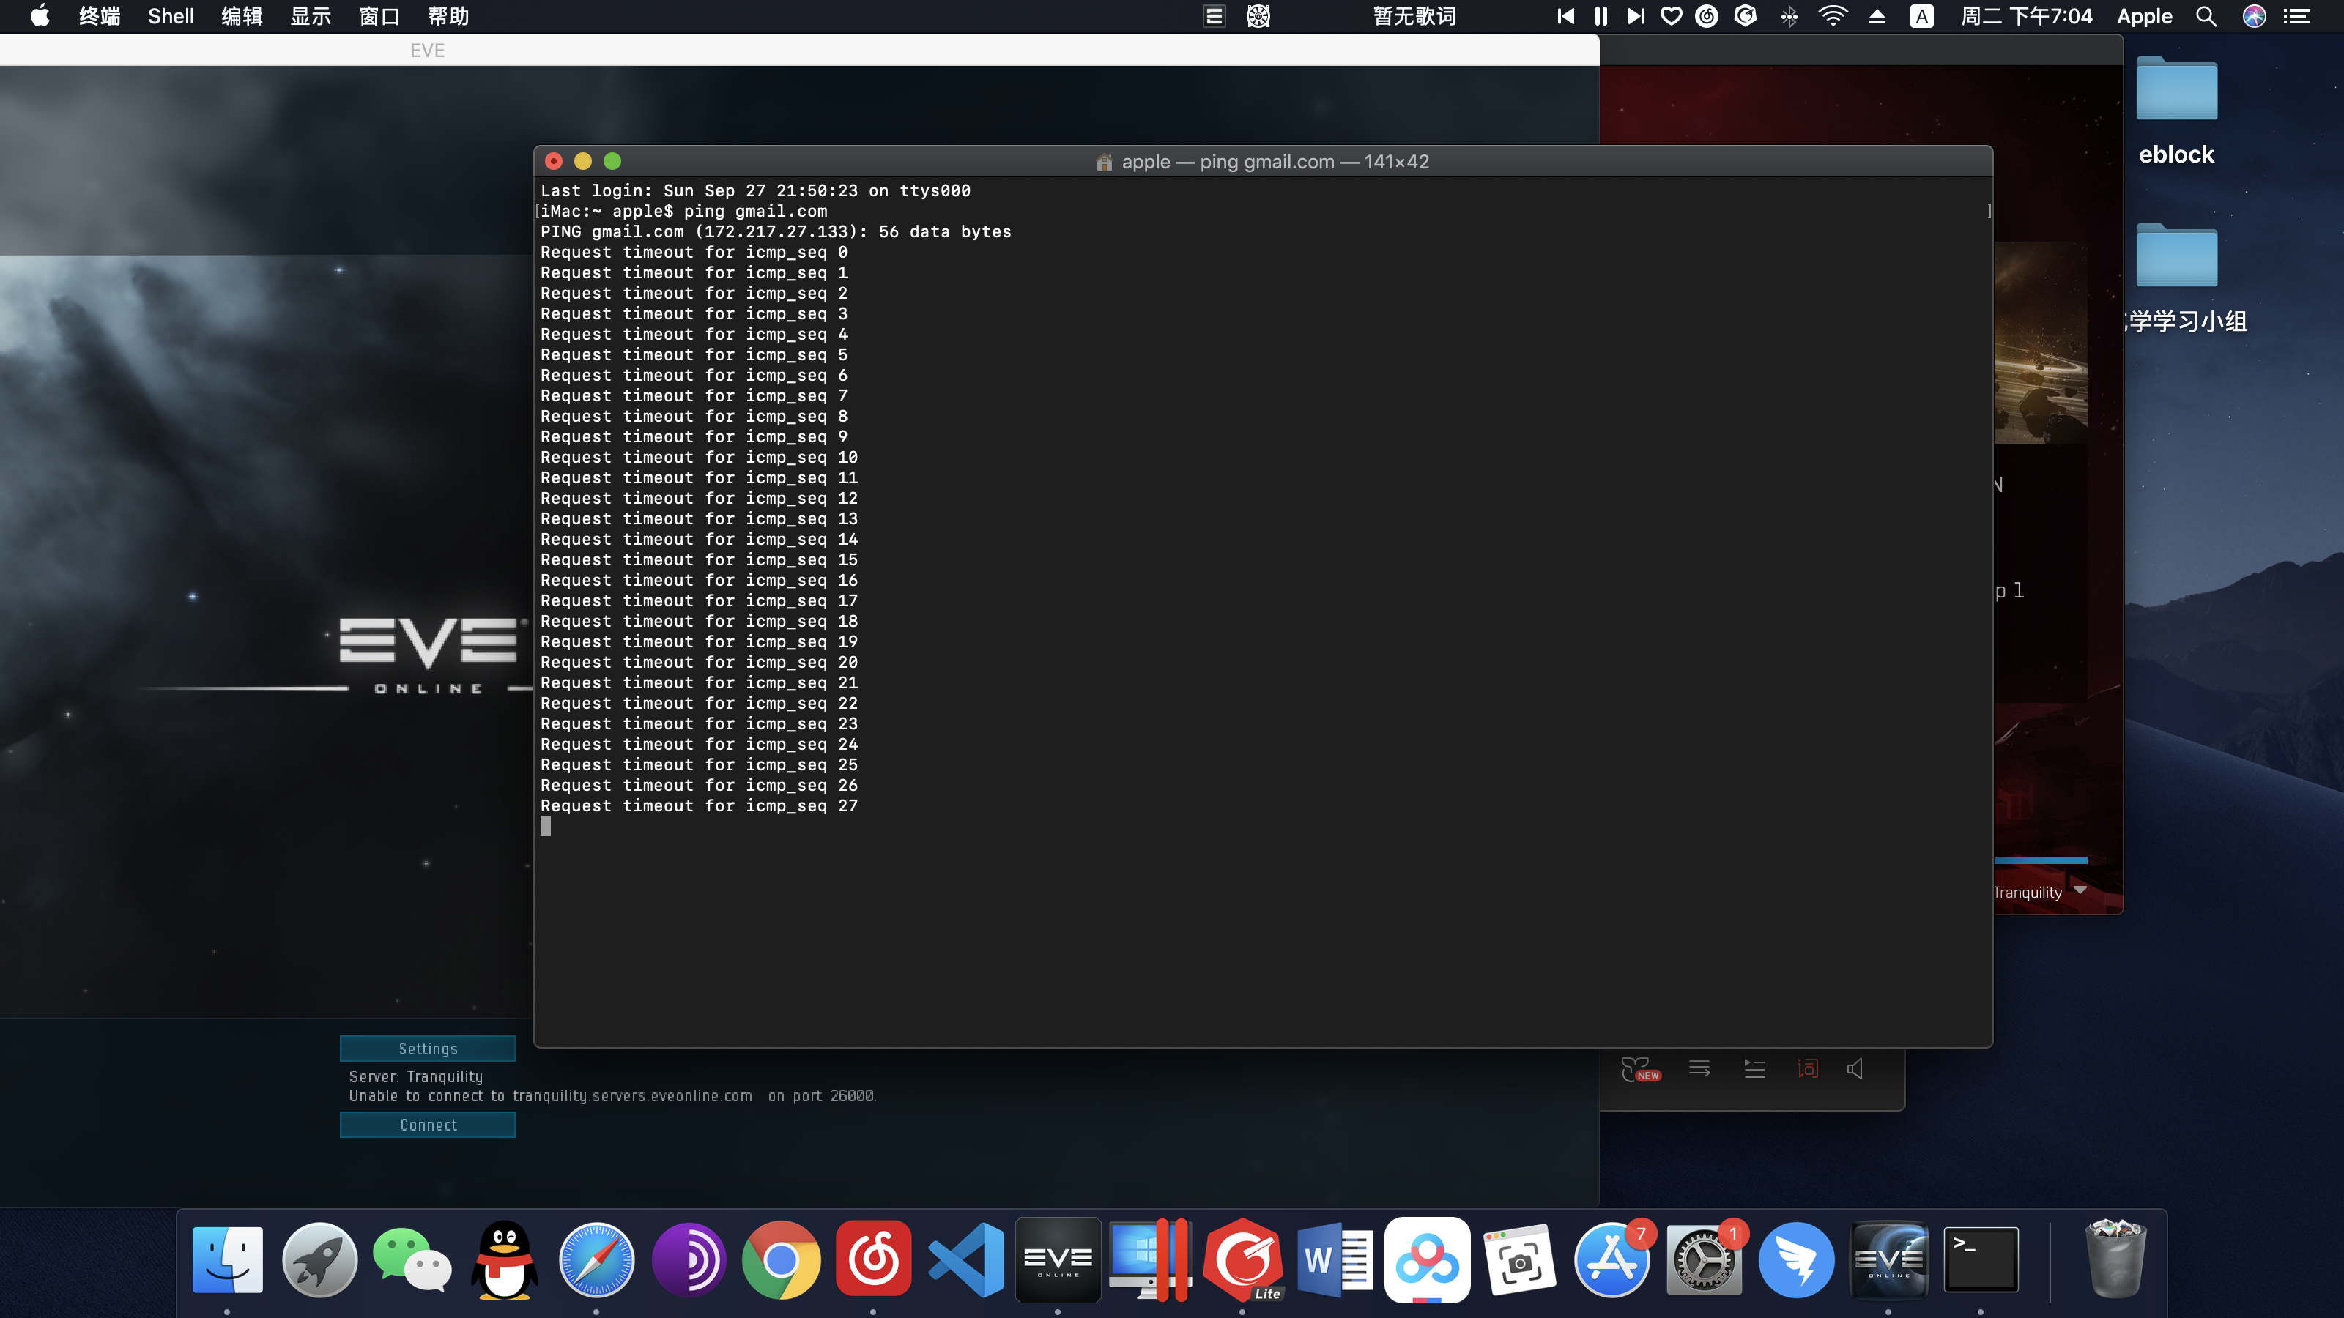This screenshot has width=2344, height=1318.
Task: Open Microsoft Word from the Dock
Action: click(x=1335, y=1259)
